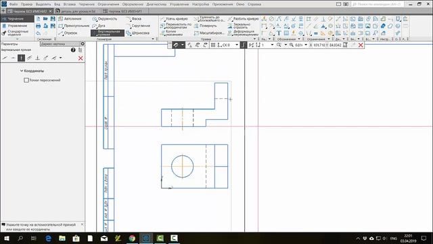
Task: Click the new document icon
Action: pos(39,19)
